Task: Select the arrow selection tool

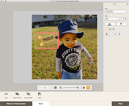Action: coord(88,88)
